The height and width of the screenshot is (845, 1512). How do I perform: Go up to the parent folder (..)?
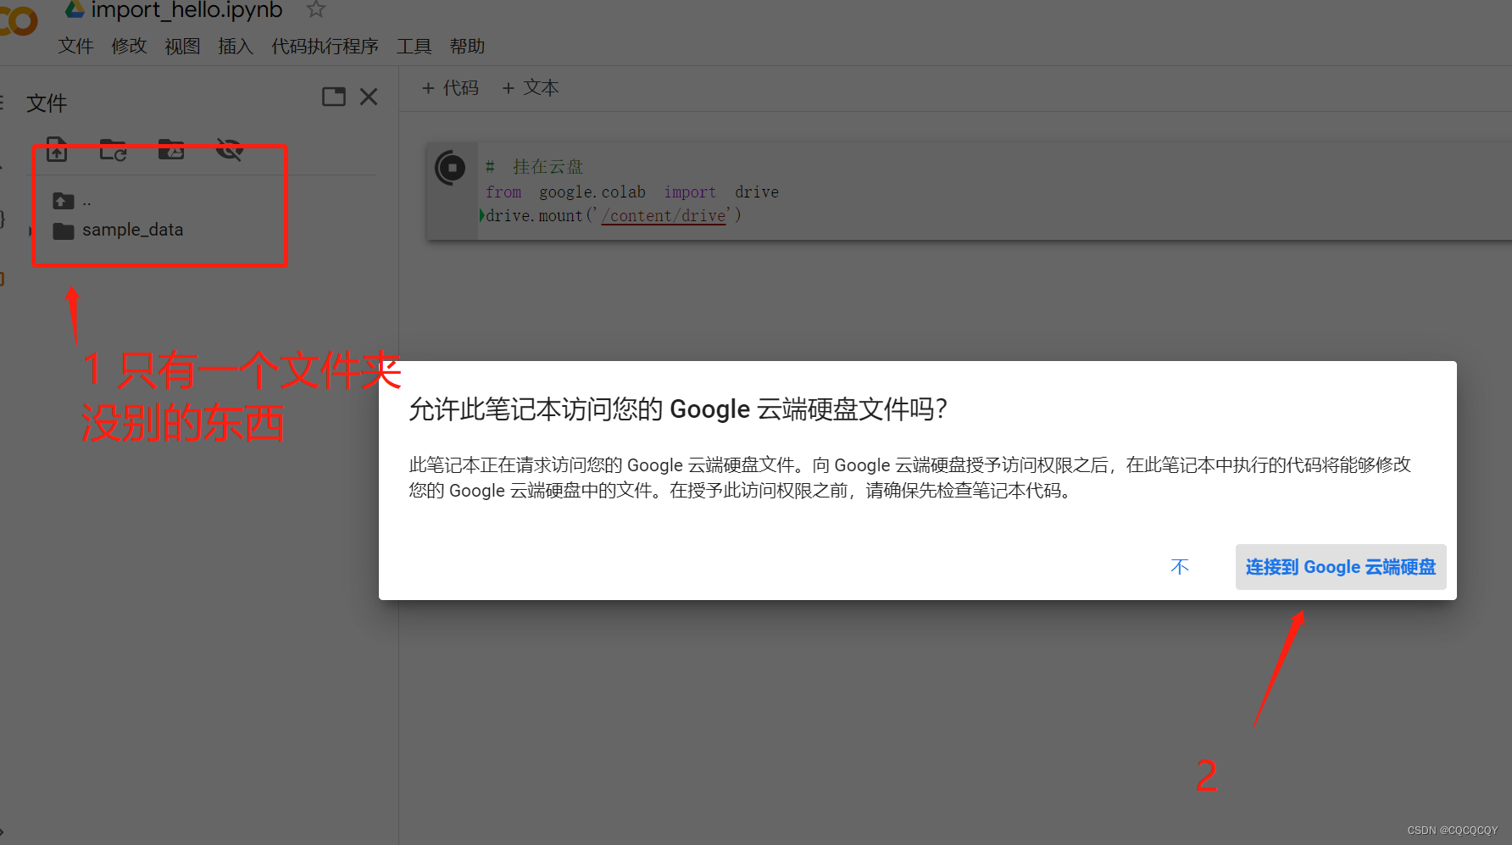pyautogui.click(x=73, y=201)
